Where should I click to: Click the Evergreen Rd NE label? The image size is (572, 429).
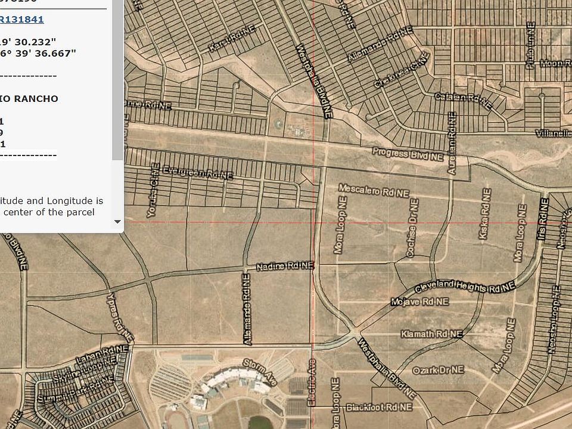click(x=197, y=173)
